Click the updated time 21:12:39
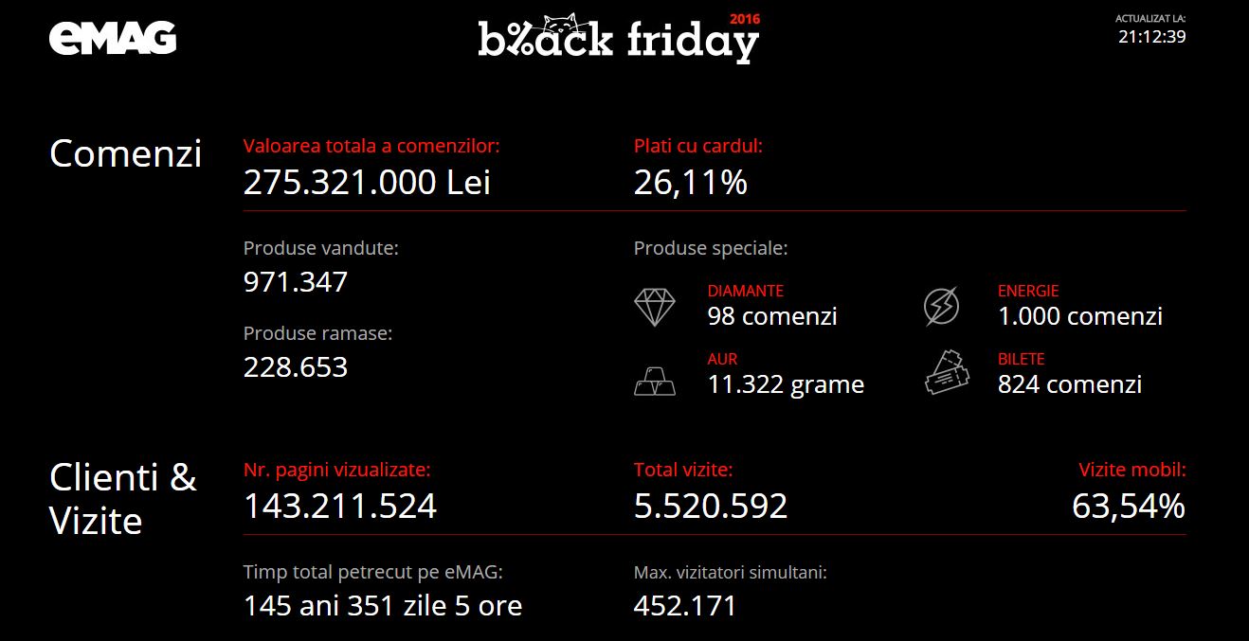The height and width of the screenshot is (641, 1249). click(x=1151, y=37)
